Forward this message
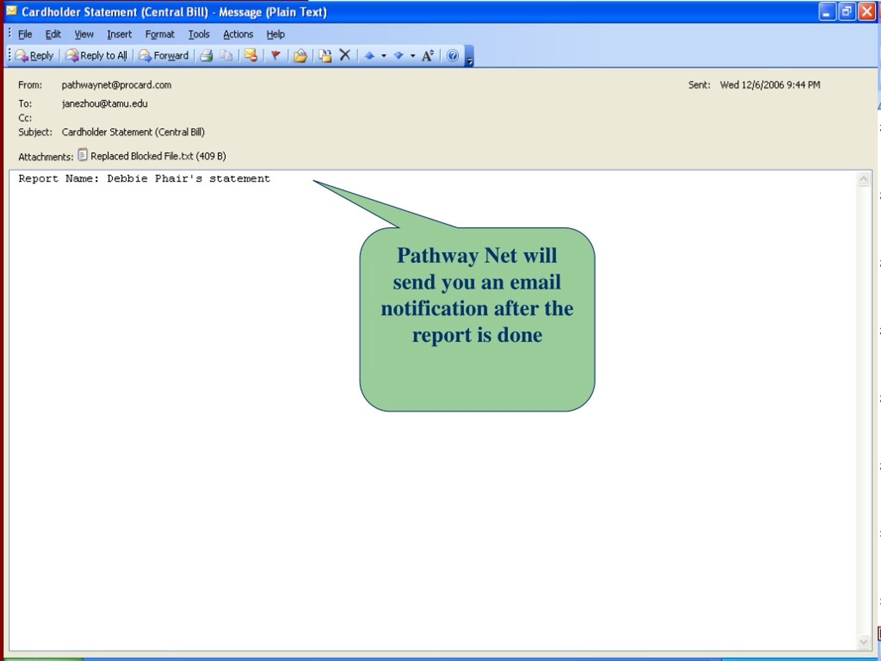The height and width of the screenshot is (661, 881). pos(163,55)
